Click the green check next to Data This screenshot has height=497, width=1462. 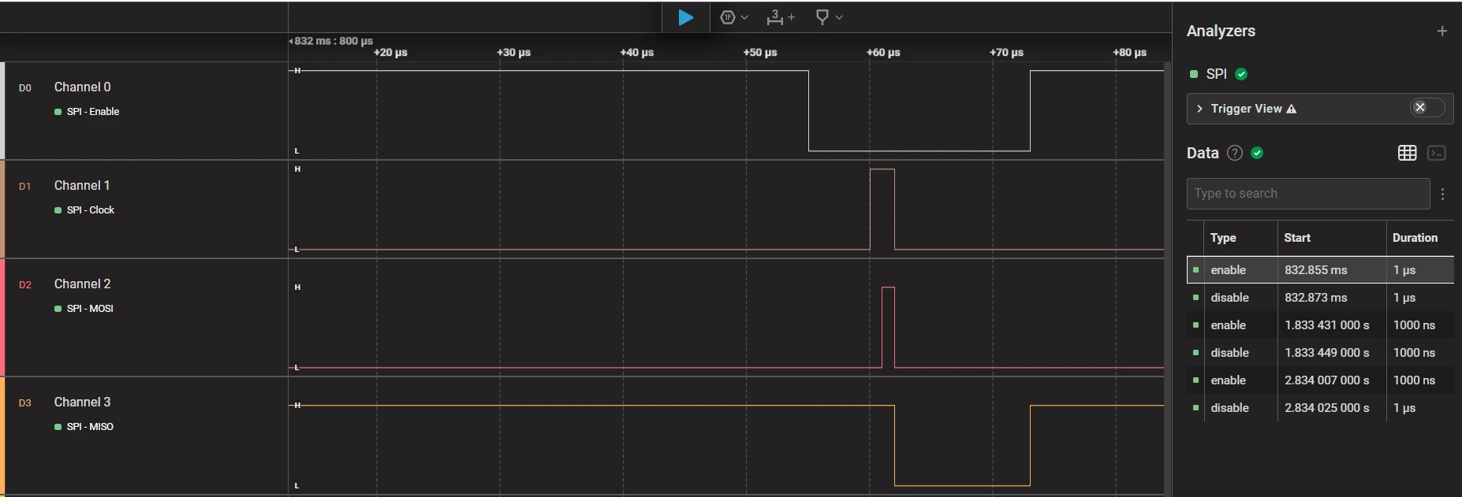pyautogui.click(x=1257, y=153)
